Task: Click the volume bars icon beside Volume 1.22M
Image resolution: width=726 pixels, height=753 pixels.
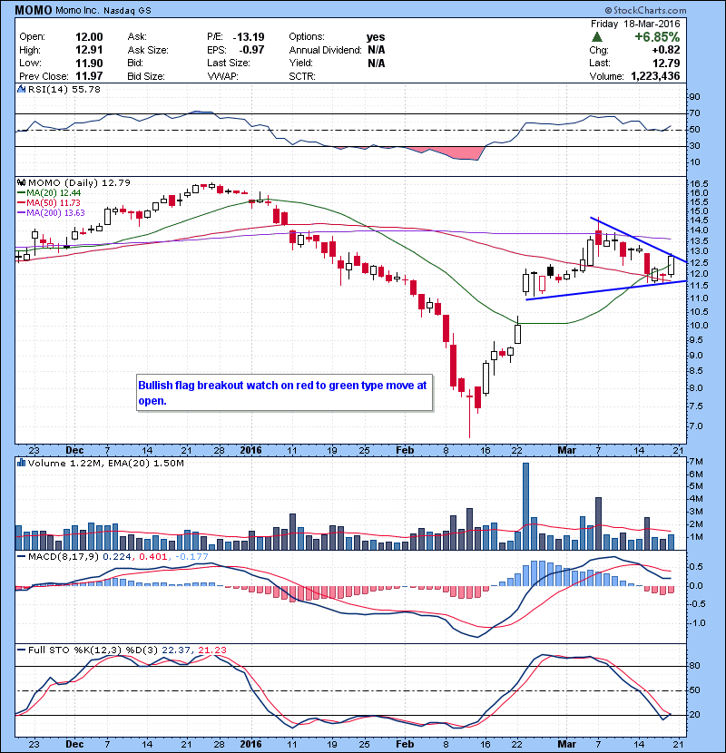Action: click(21, 463)
